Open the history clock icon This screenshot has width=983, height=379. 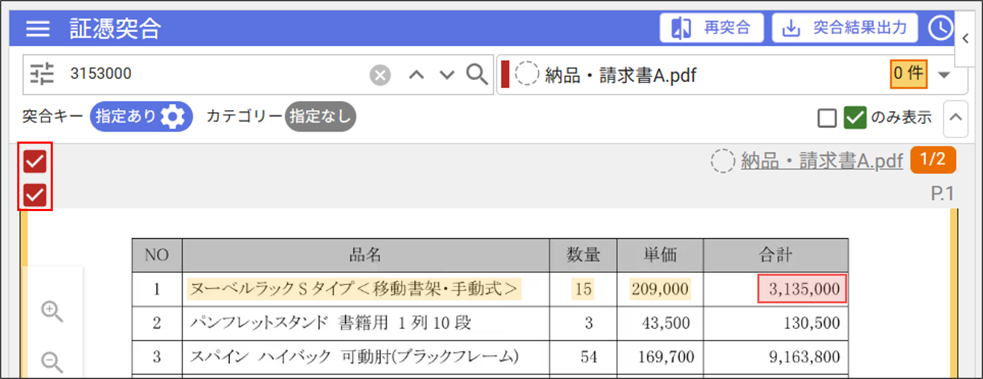point(940,28)
